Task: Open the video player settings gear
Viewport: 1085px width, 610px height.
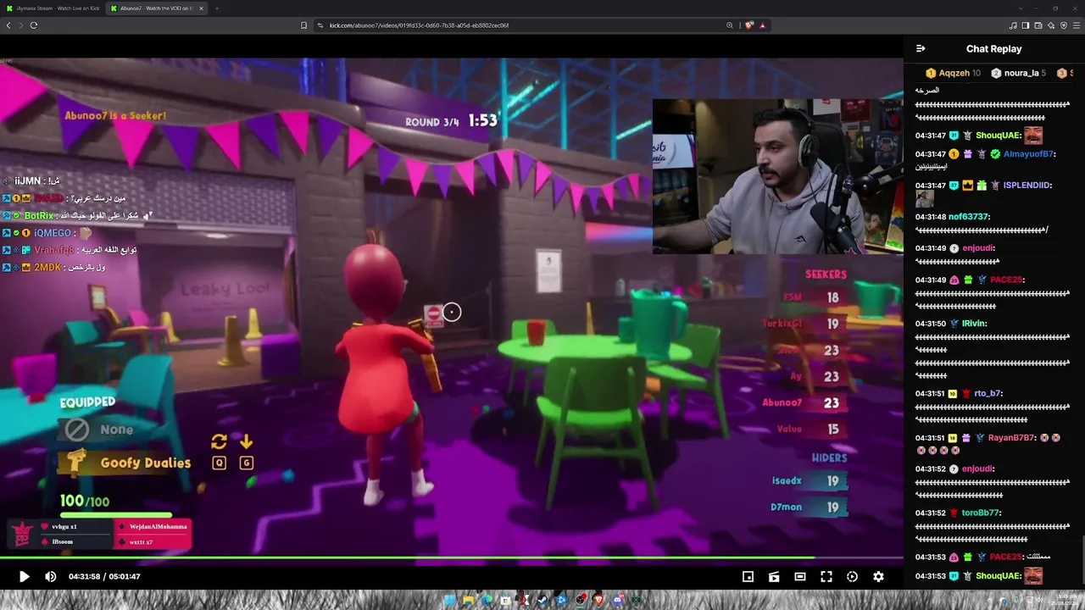Action: tap(878, 576)
